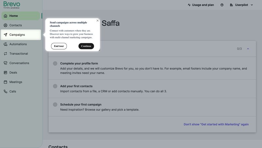
Task: Toggle the Add your first contacts checkmark
Action: click(55, 86)
